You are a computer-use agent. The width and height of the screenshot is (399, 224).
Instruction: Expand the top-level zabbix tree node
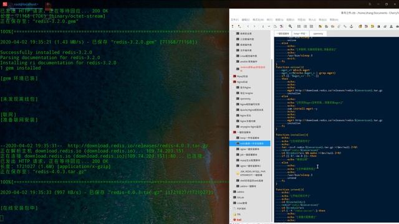pos(231,192)
